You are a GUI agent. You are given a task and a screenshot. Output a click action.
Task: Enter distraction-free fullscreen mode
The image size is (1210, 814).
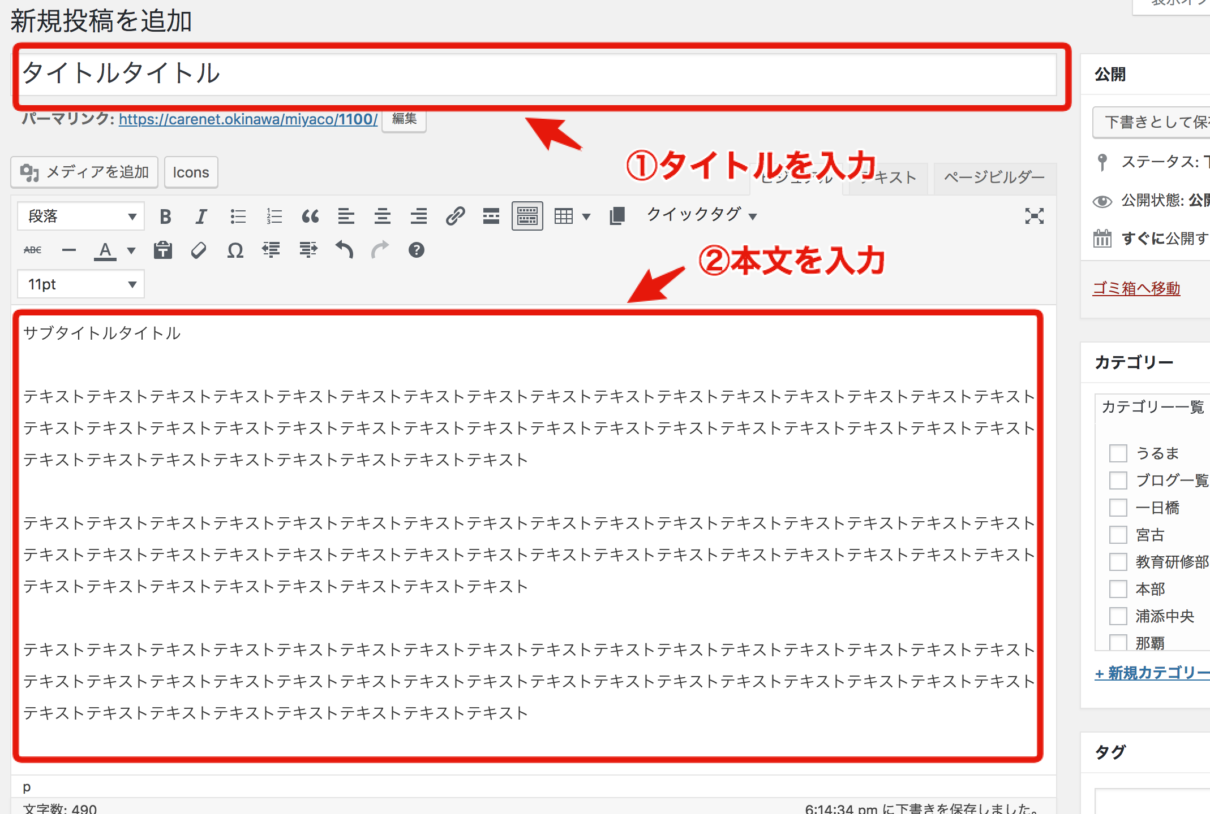click(x=1034, y=216)
